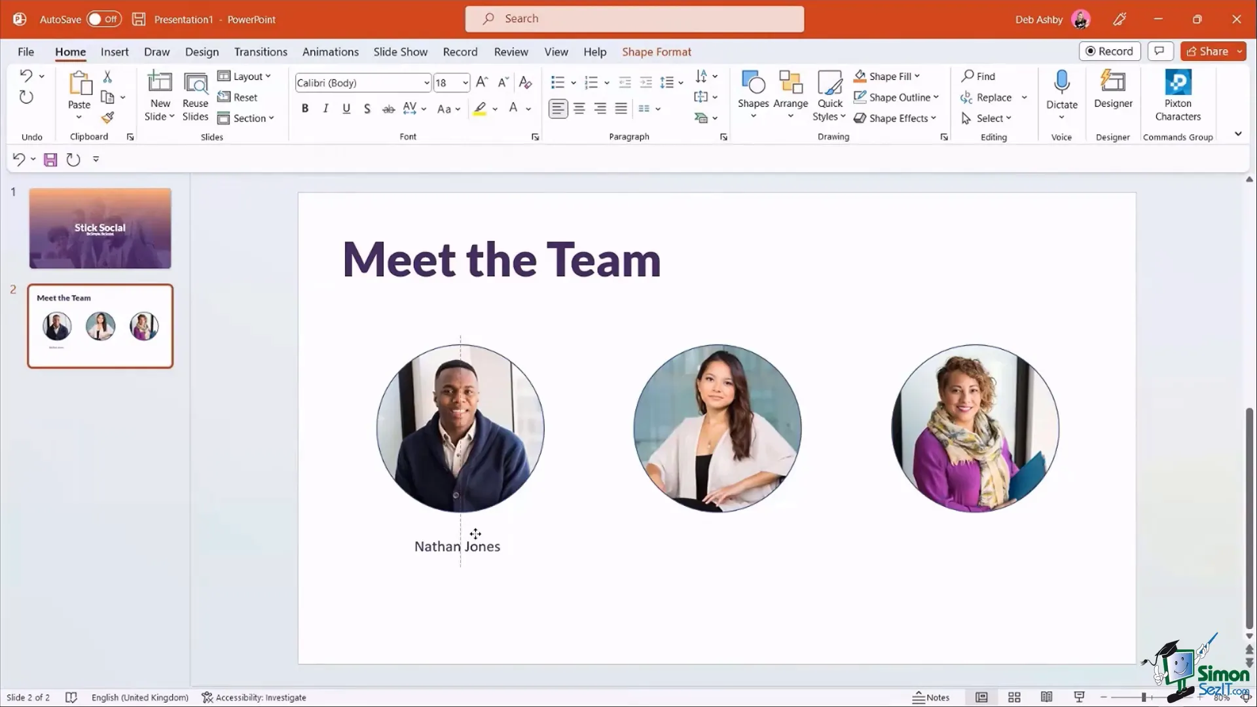Select slide 1 Stick Social thumbnail
Image resolution: width=1257 pixels, height=707 pixels.
[100, 228]
